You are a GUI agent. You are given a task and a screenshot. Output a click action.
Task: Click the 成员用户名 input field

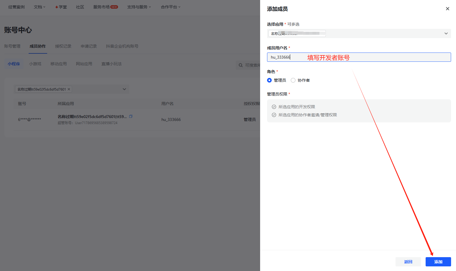(359, 57)
